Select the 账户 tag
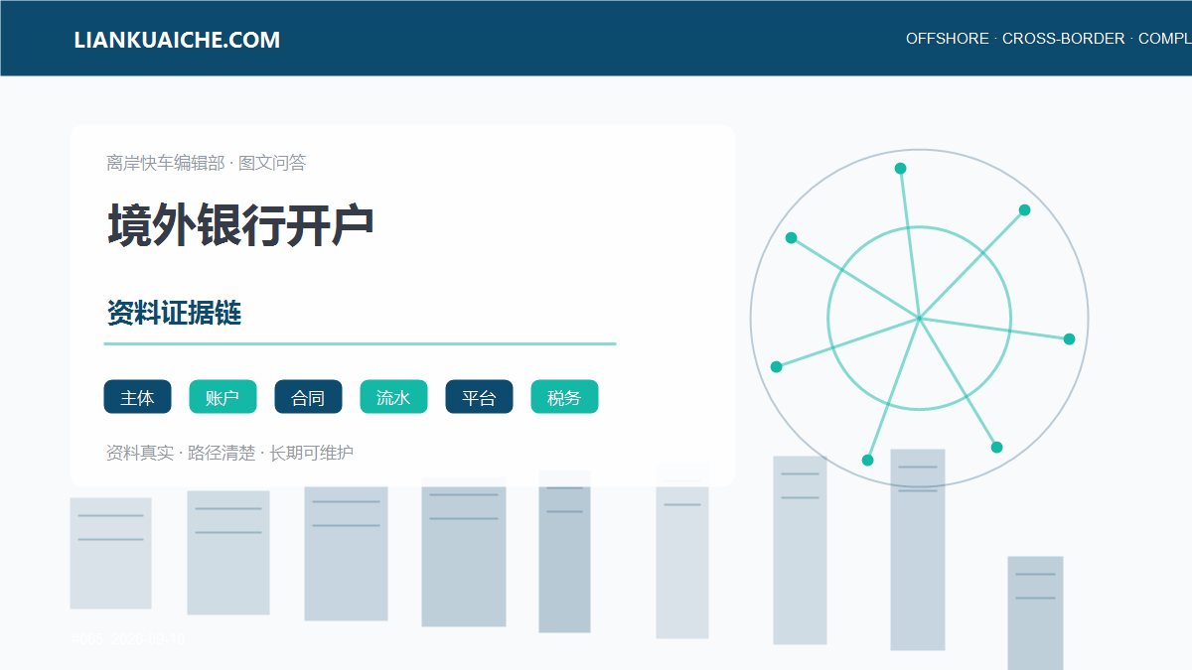 223,397
